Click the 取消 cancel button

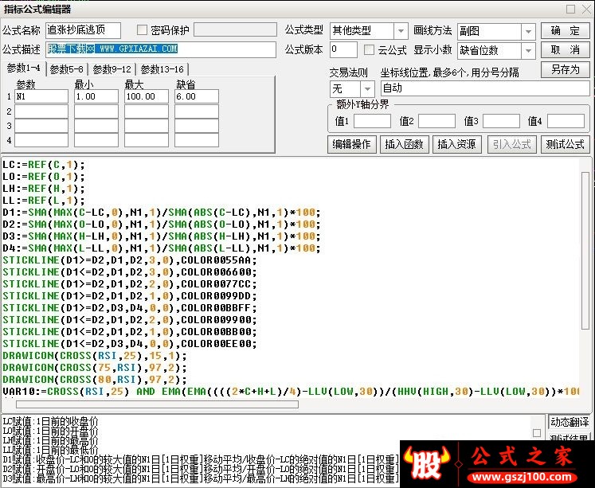pos(565,50)
